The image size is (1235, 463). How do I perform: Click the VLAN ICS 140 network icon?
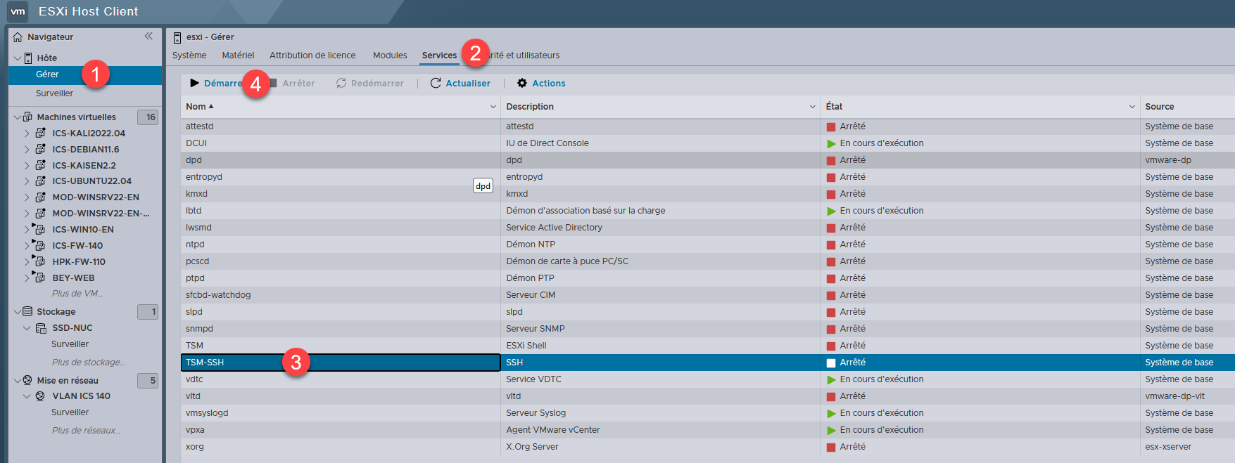click(x=40, y=396)
